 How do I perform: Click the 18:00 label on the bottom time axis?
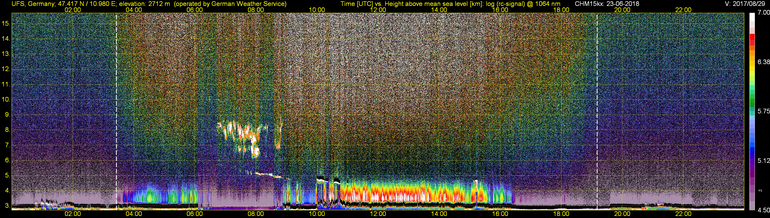(561, 214)
